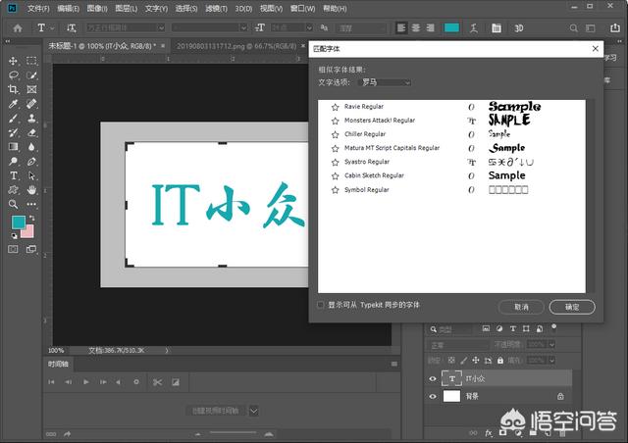
Task: Open the Type tool preset picker arrow
Action: pos(52,28)
